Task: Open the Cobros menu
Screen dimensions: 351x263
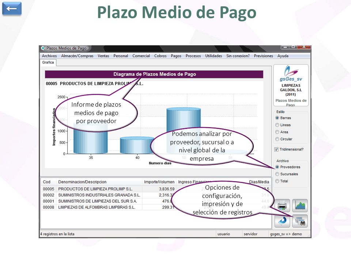Action: point(160,56)
